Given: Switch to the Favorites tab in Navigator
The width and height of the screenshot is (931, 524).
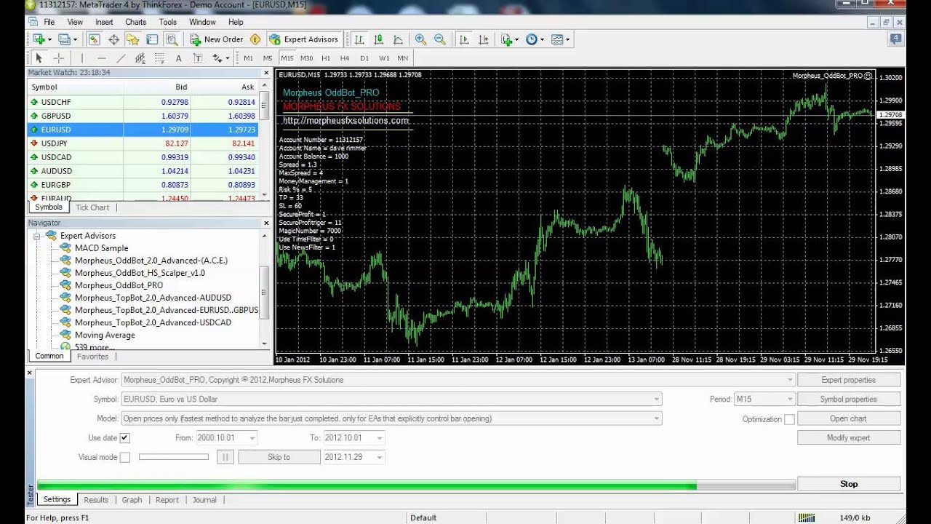Looking at the screenshot, I should point(92,357).
